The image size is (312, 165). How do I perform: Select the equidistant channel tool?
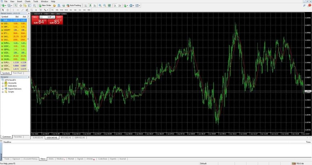tap(27, 10)
